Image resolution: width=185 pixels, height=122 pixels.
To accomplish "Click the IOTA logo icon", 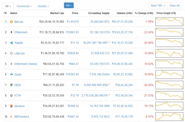I will (11, 96).
